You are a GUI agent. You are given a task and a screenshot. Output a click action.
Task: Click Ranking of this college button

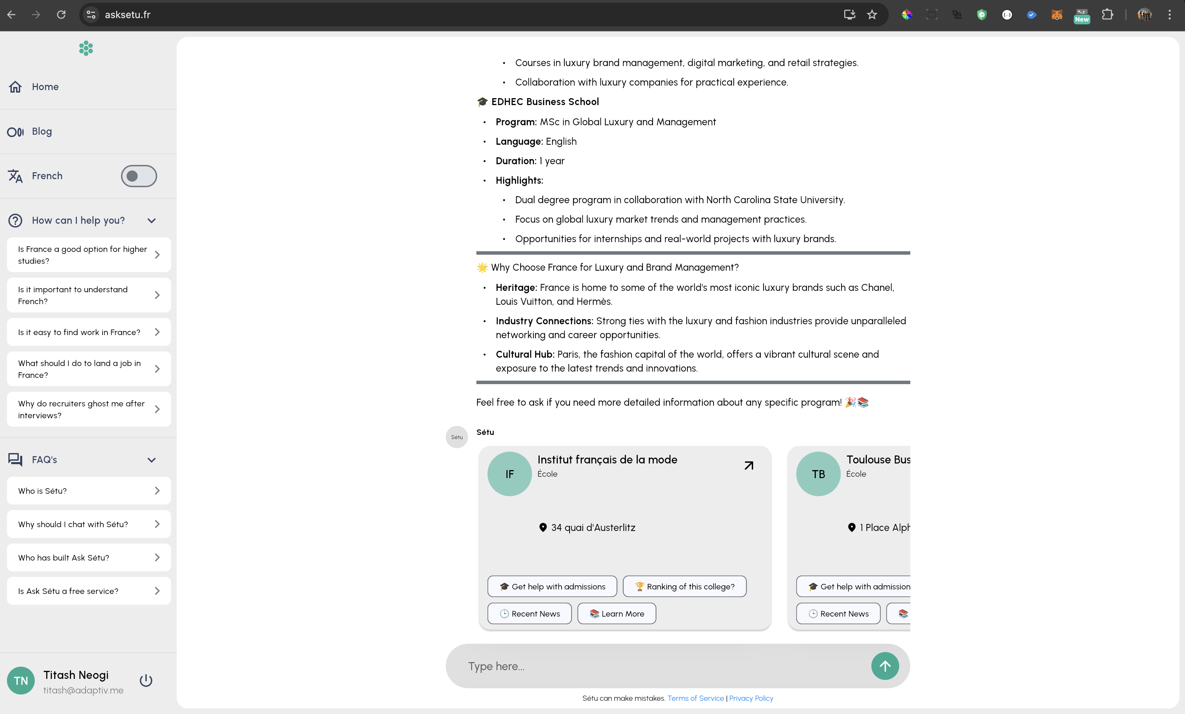click(684, 587)
